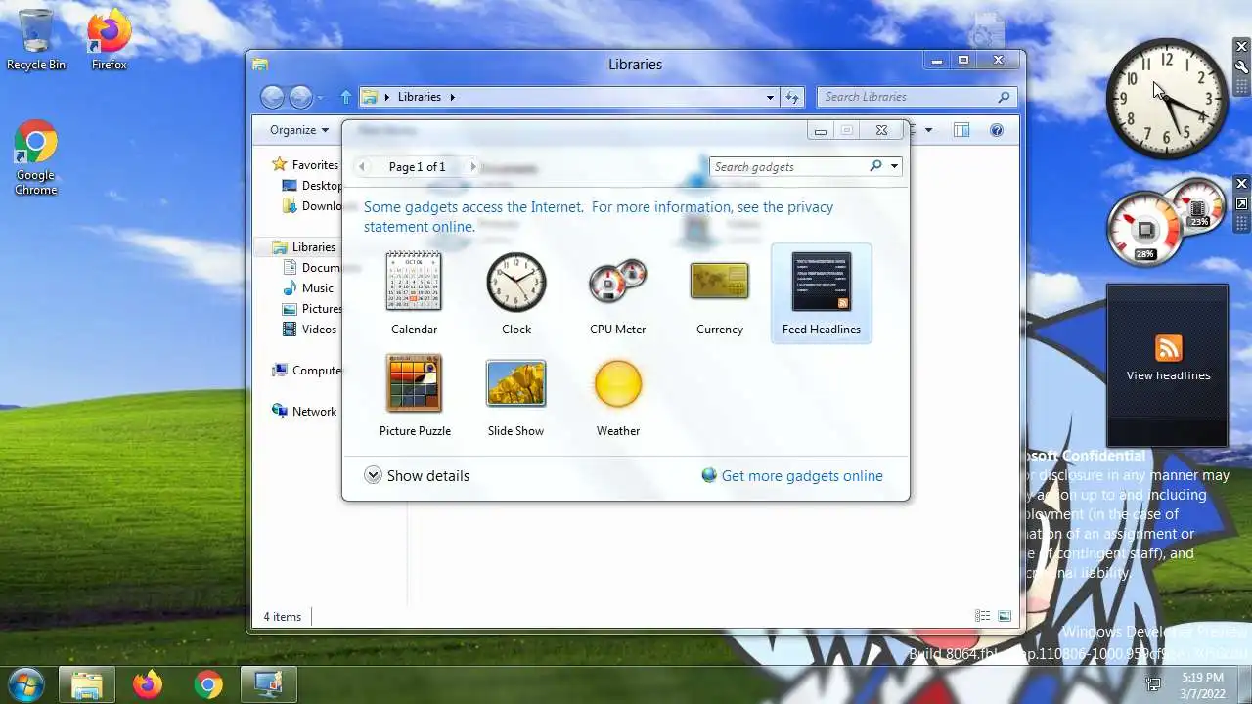The image size is (1252, 704).
Task: Select the Picture Puzzle gadget
Action: coord(415,395)
